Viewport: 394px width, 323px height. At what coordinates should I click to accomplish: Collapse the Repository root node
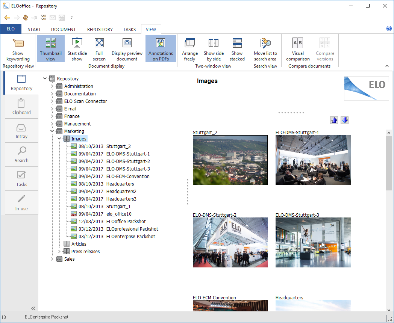(45, 78)
